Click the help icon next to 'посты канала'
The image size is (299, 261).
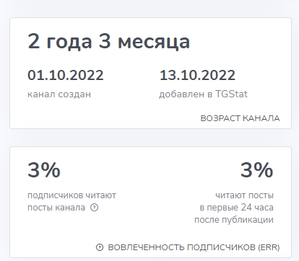[x=95, y=208]
